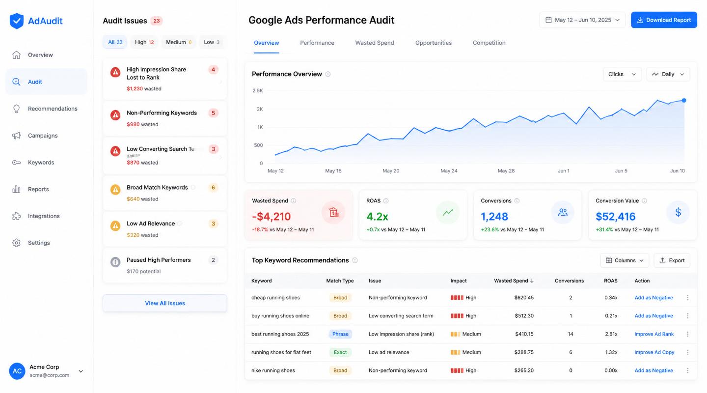Click the AdAudit shield logo

(x=17, y=21)
